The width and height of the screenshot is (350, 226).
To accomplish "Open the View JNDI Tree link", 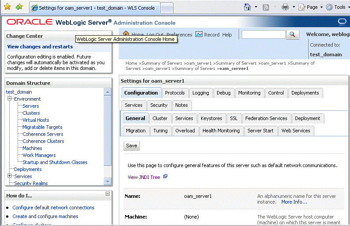I will 144,177.
